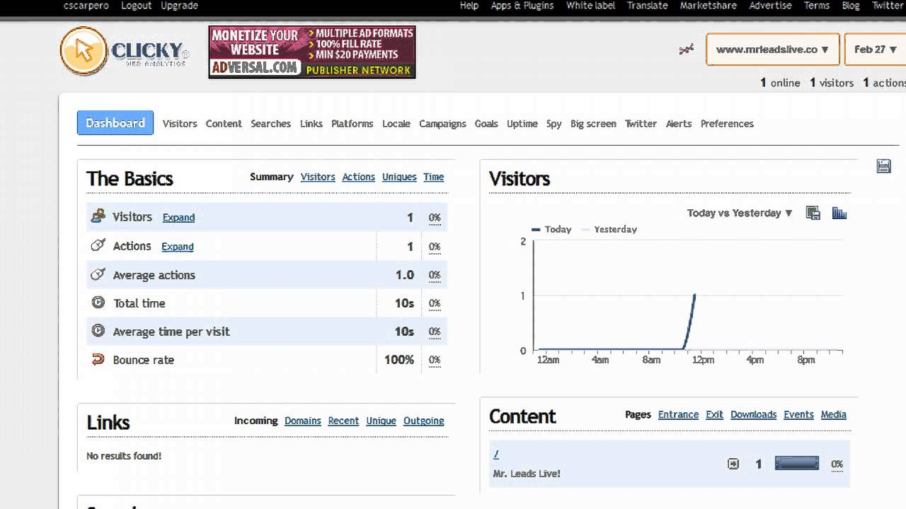Click the Upgrade link
Screen dimensions: 906x509
tap(179, 6)
